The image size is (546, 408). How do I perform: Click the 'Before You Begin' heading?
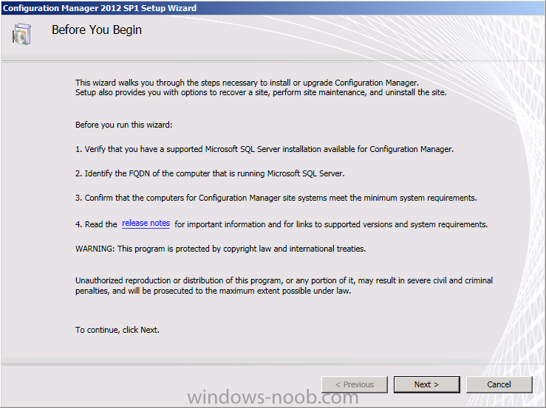tap(97, 30)
